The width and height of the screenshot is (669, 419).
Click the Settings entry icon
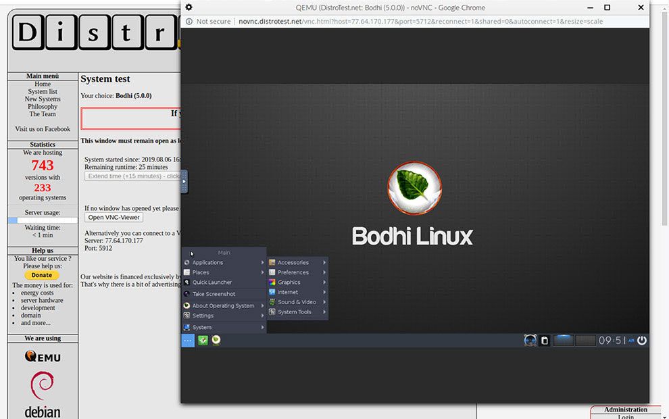(187, 316)
